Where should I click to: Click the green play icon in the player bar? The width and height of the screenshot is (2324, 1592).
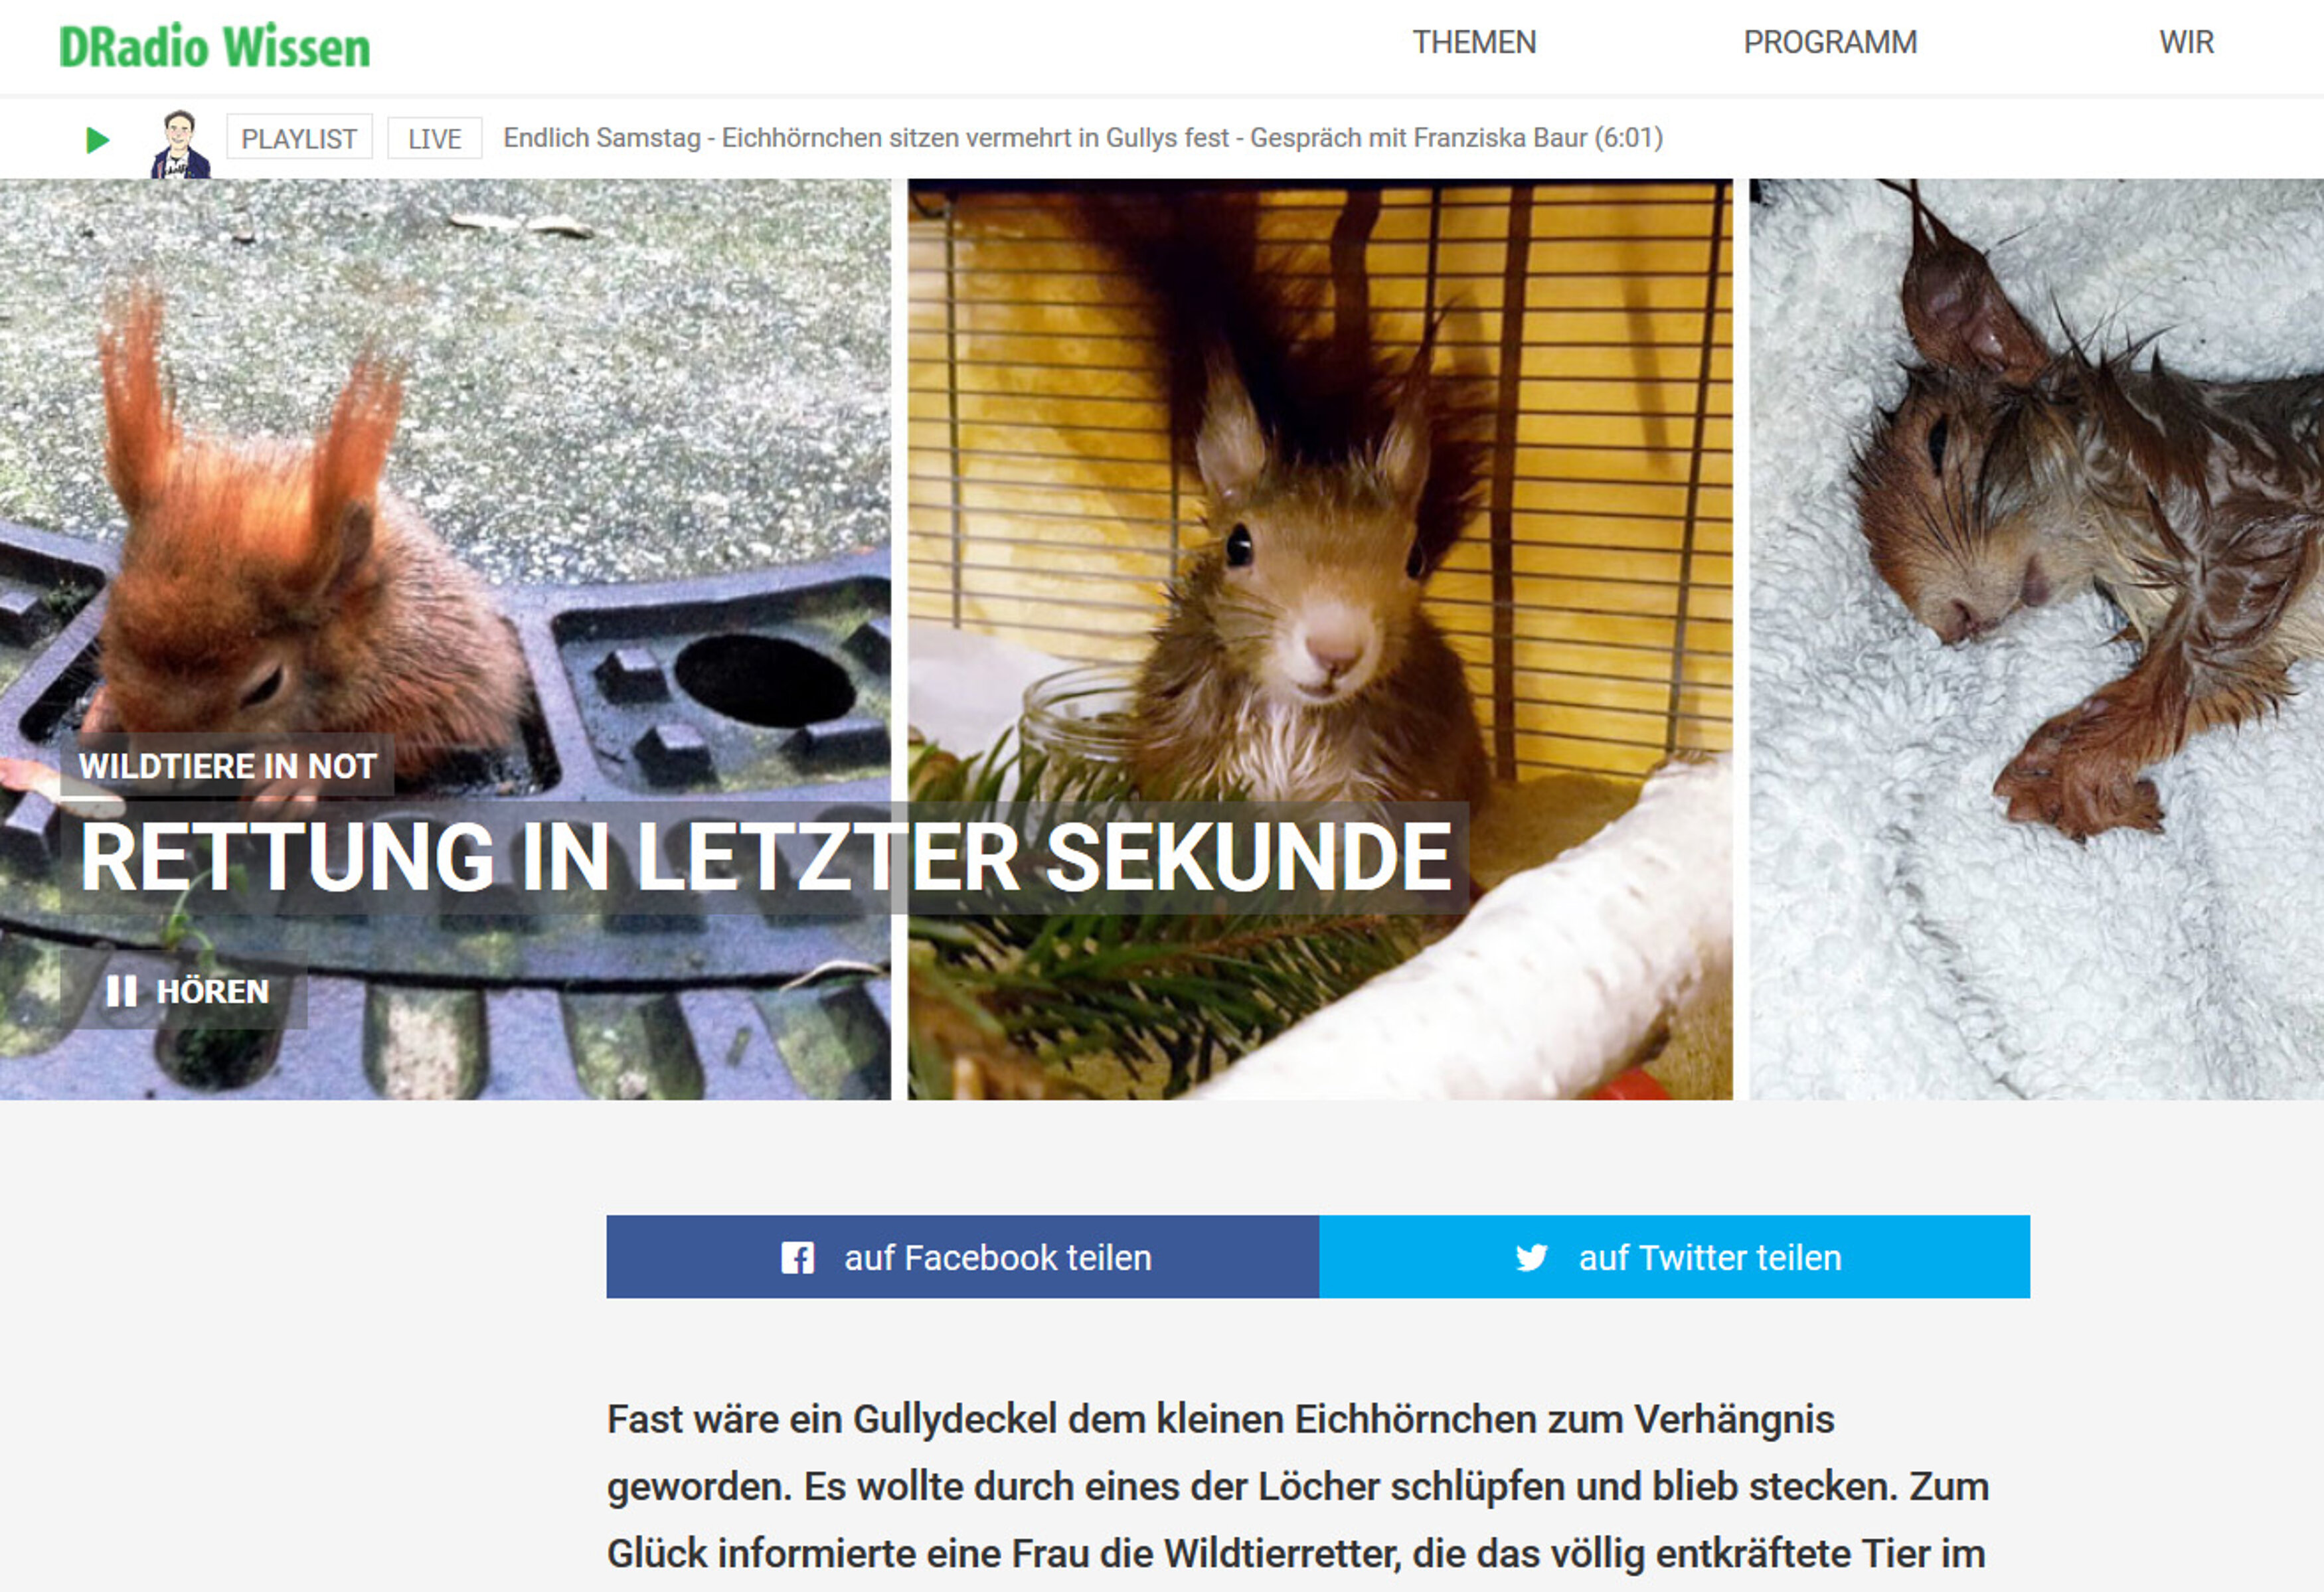coord(97,140)
